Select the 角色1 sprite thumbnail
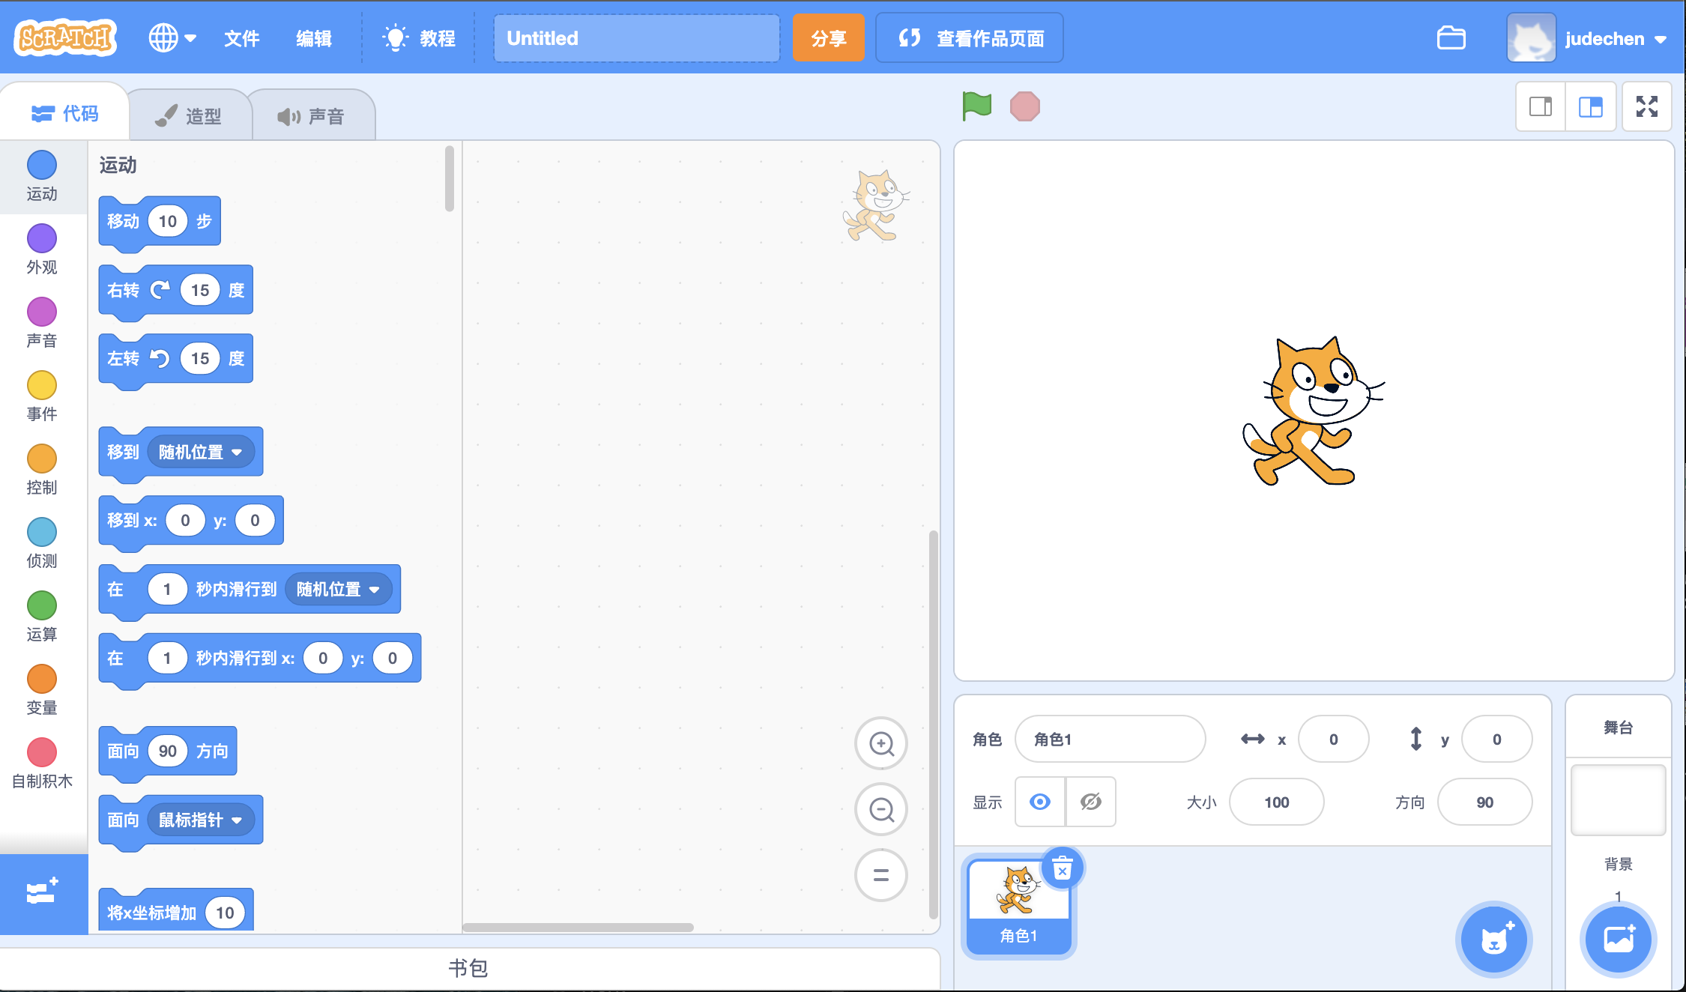Screen dimensions: 1686x992 point(1019,907)
